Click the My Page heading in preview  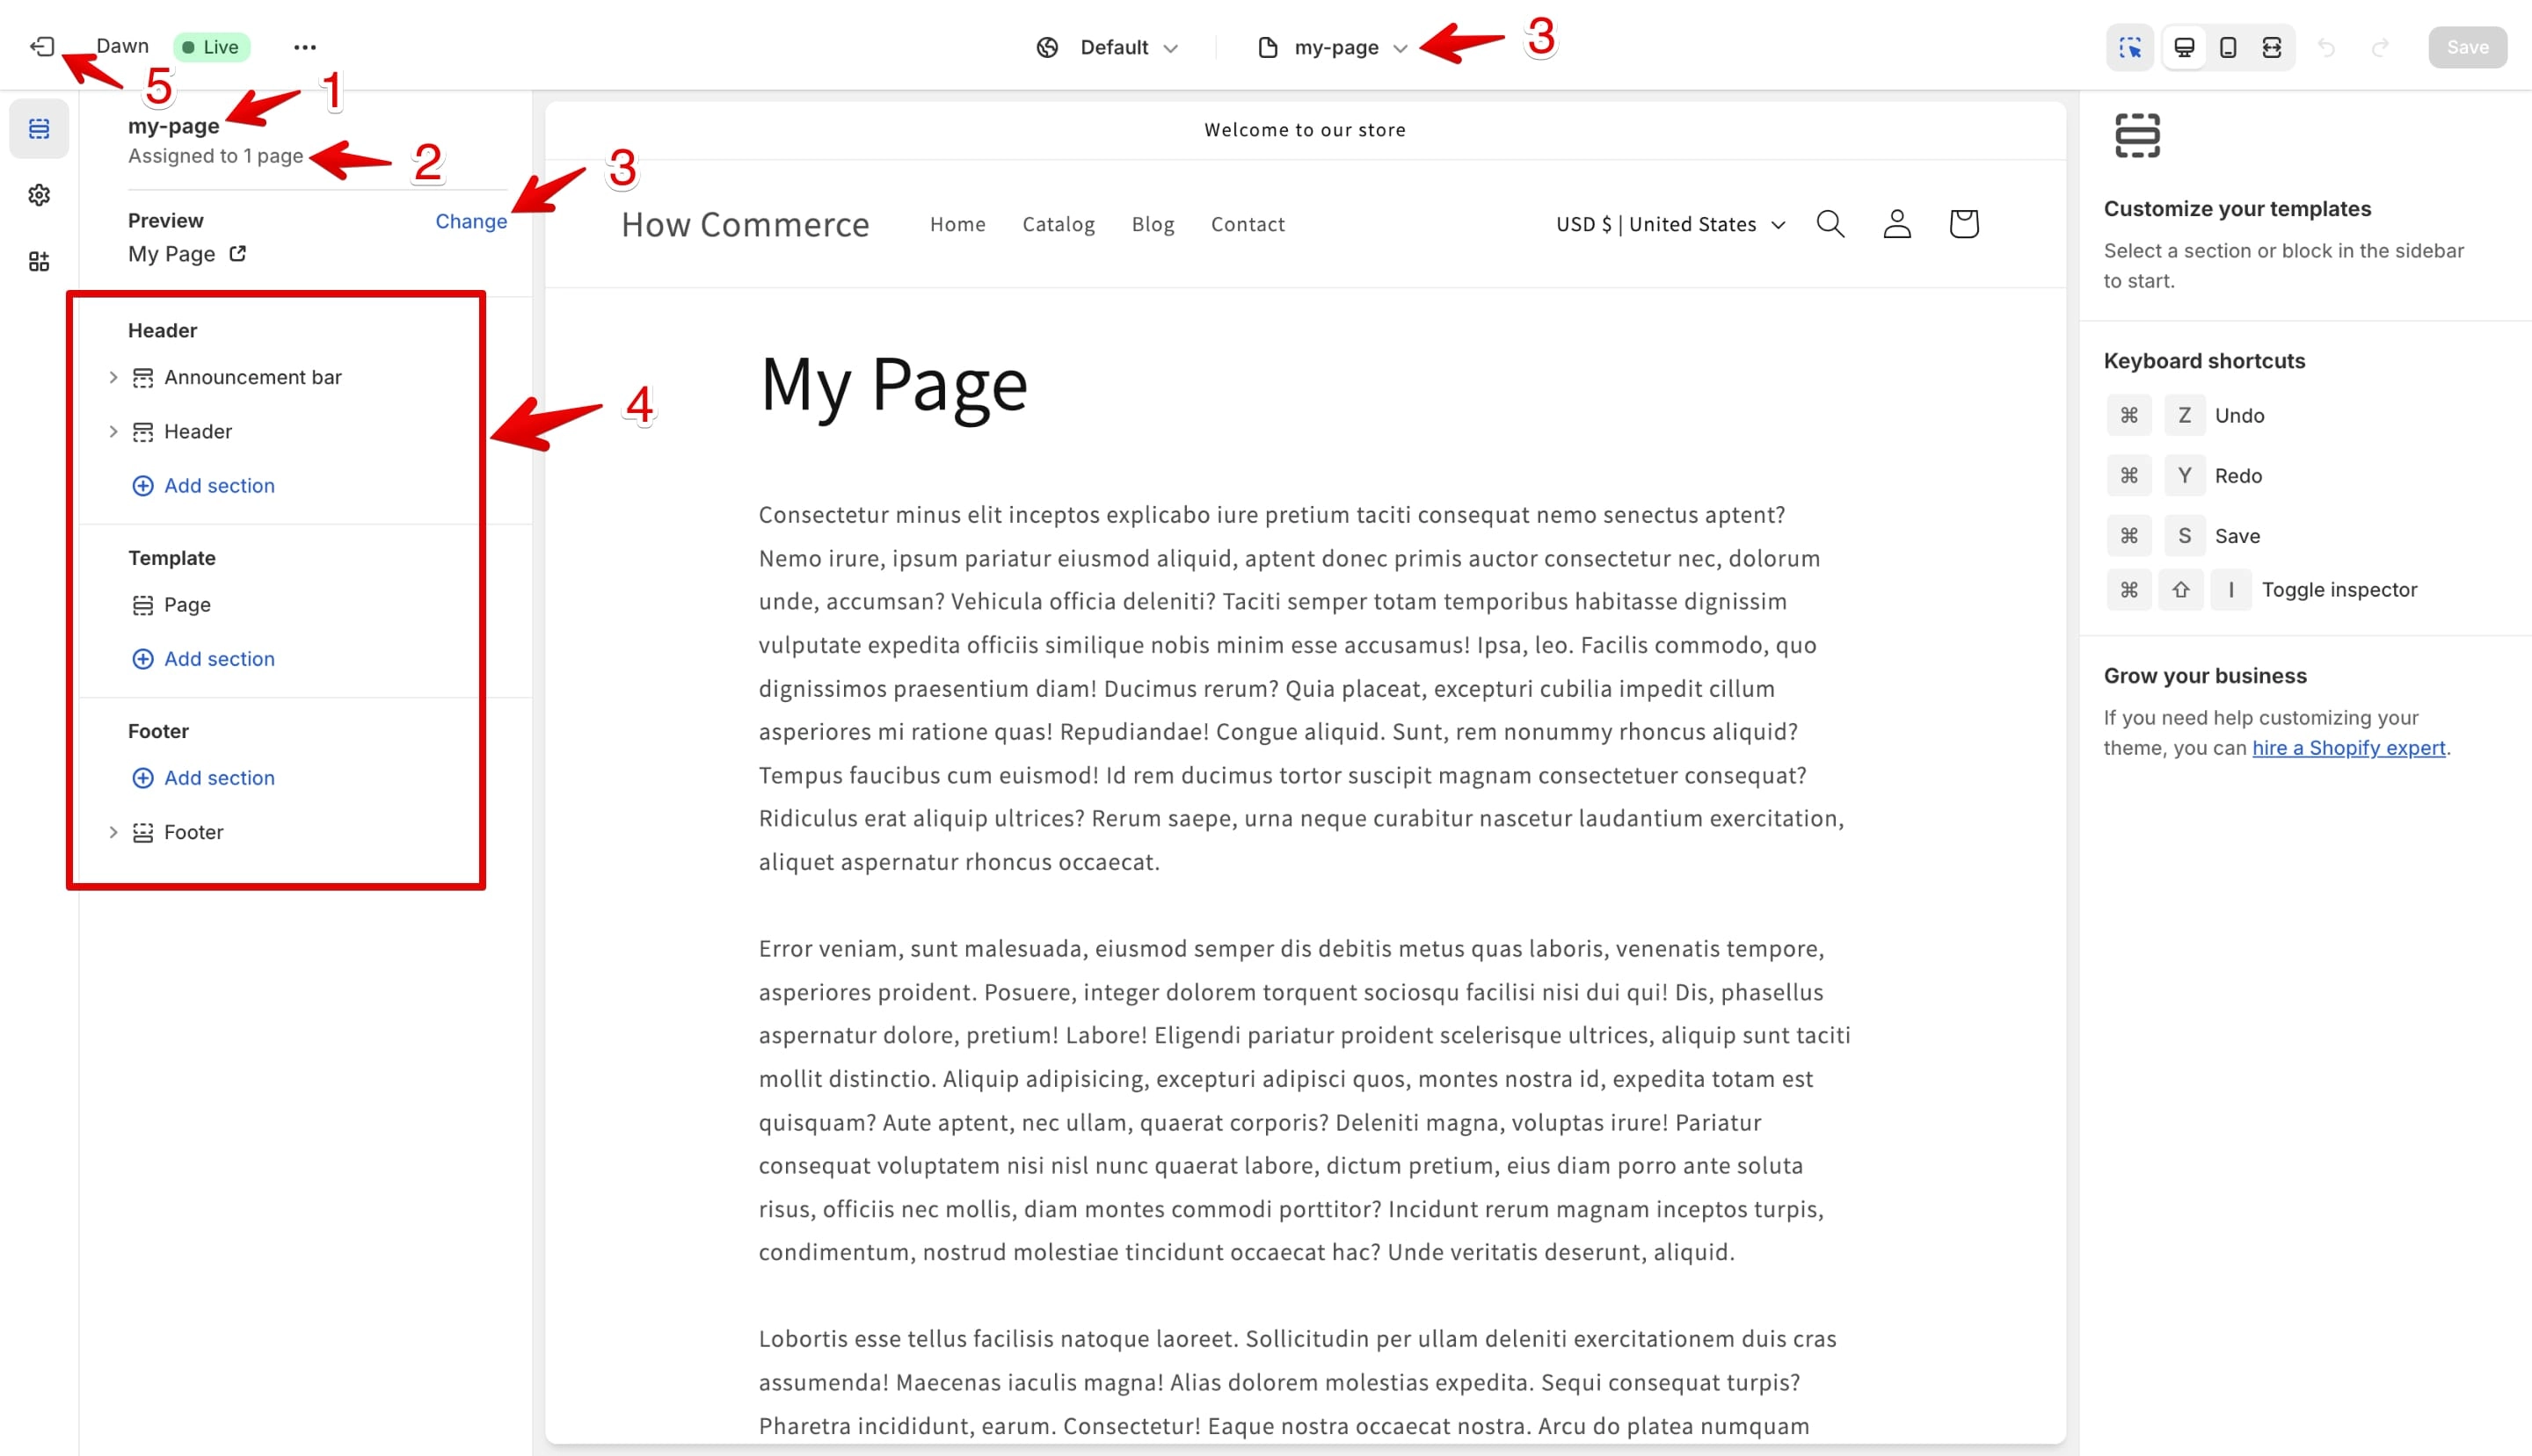(893, 384)
